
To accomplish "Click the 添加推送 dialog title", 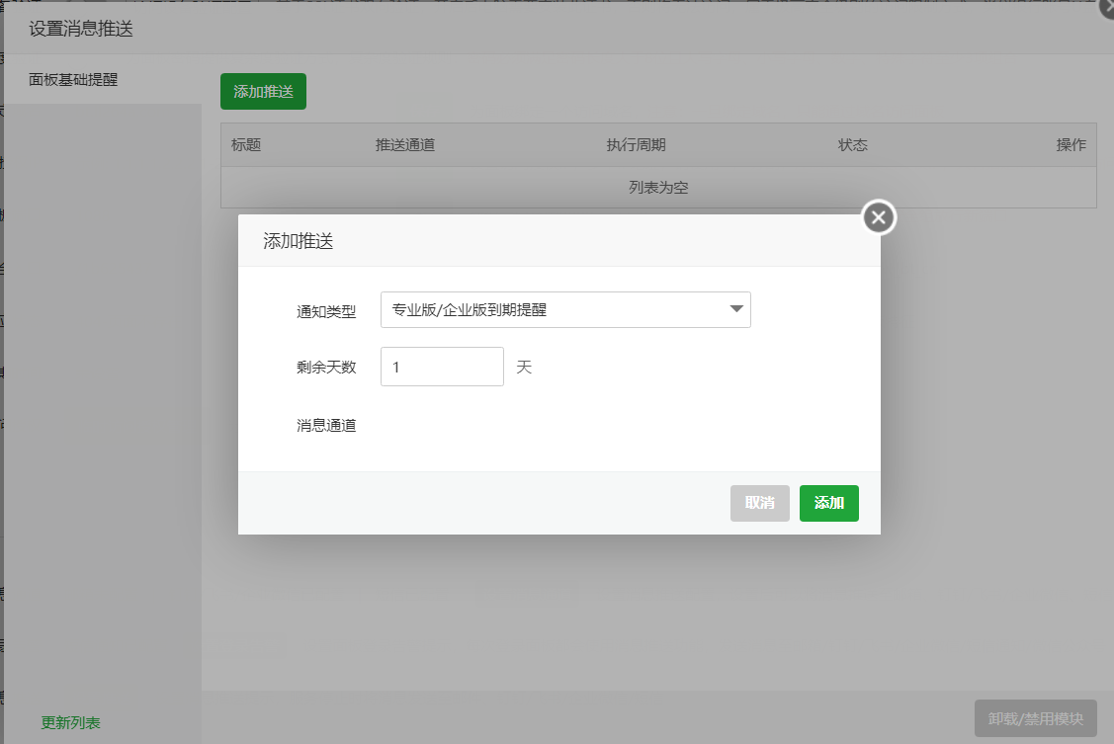I will [299, 241].
